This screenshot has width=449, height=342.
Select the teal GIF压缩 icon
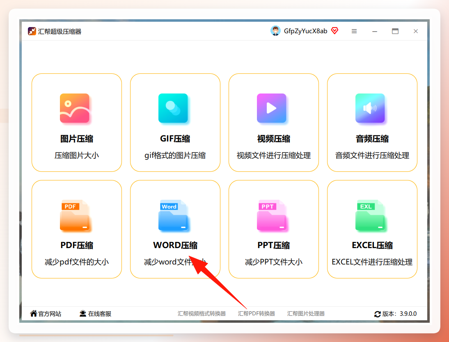[173, 108]
